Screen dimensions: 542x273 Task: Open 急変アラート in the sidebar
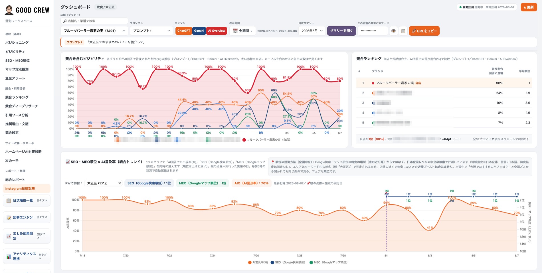pos(15,78)
